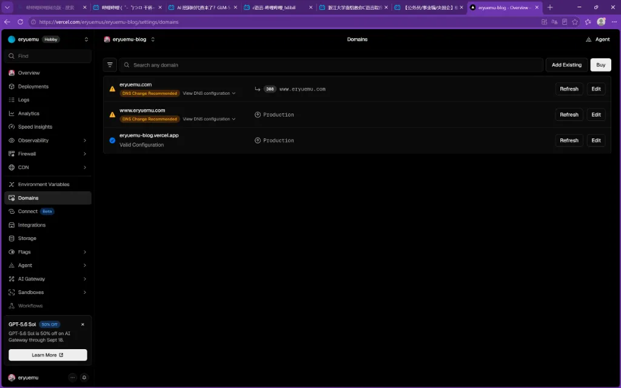
Task: Open Analytics in the sidebar
Action: [x=48, y=114]
